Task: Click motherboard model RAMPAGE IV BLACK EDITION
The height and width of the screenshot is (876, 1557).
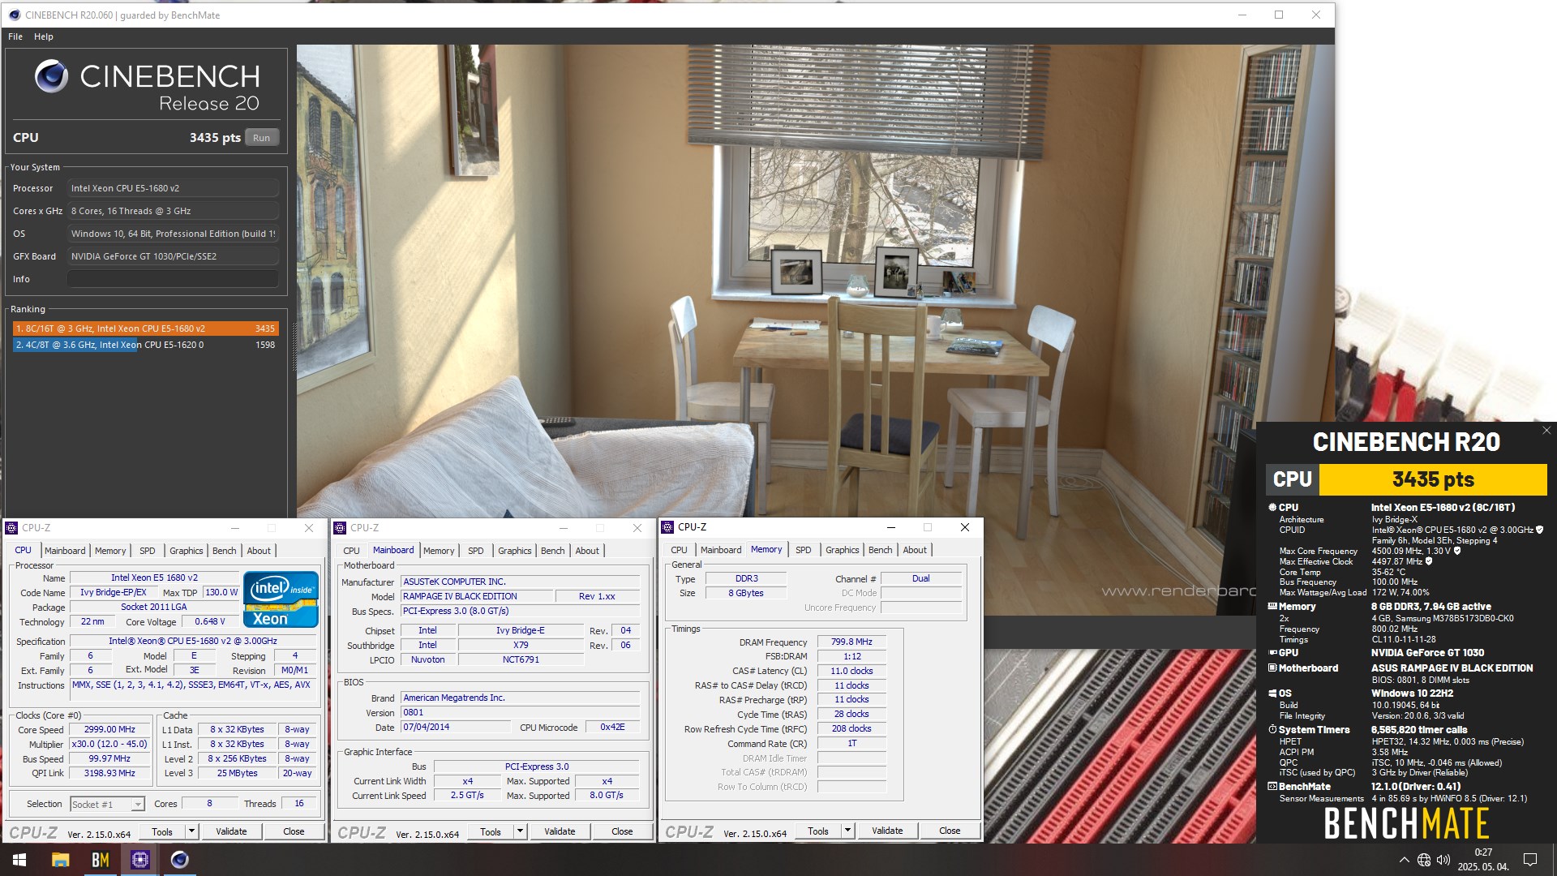Action: (476, 596)
